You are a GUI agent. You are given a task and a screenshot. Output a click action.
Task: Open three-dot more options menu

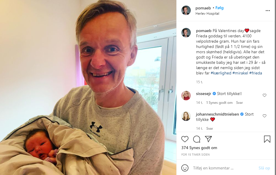(x=268, y=11)
